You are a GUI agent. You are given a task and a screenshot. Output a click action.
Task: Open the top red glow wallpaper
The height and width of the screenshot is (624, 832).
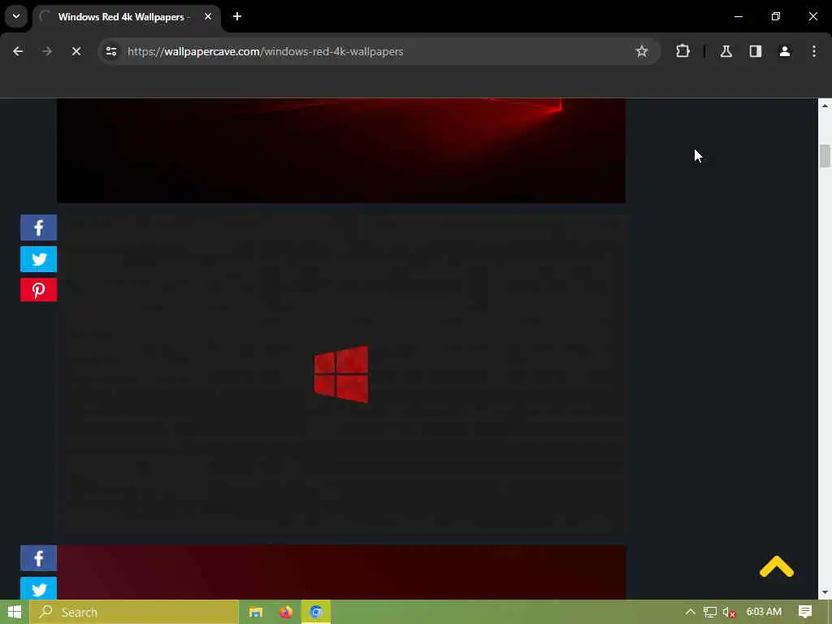(341, 150)
